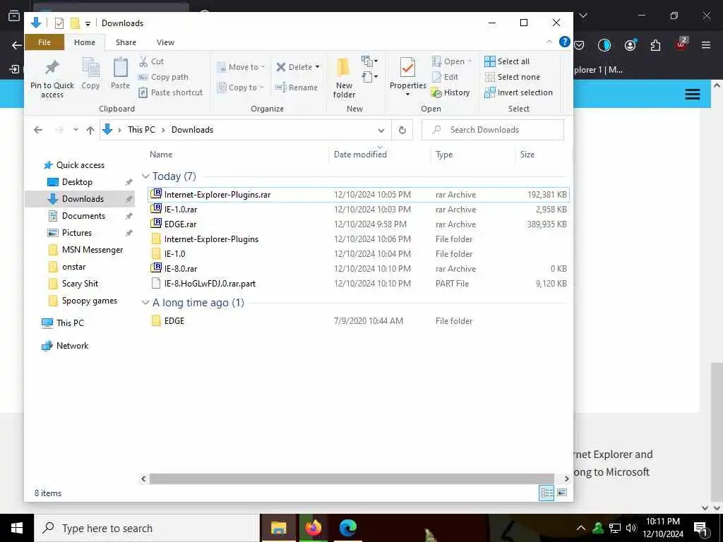Sort by the Name column header
This screenshot has height=542, width=723.
(161, 155)
